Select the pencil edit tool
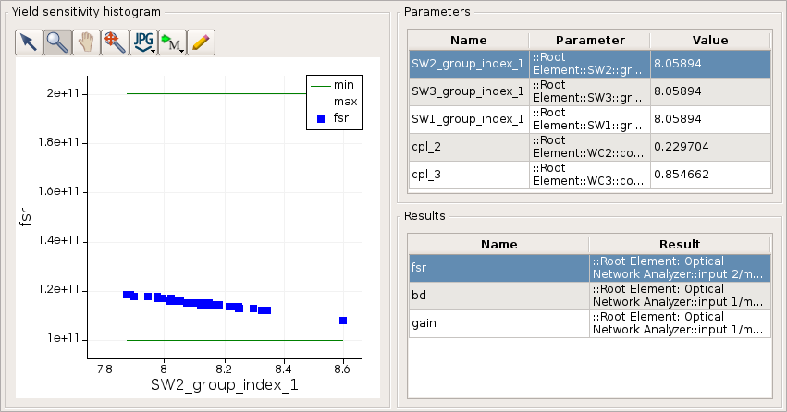Viewport: 787px width, 412px height. click(x=201, y=42)
